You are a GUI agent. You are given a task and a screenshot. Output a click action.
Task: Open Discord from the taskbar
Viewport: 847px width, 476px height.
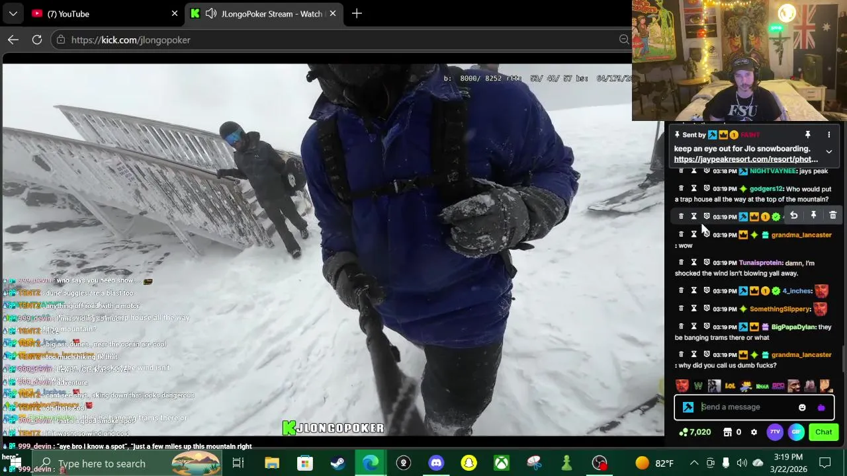coord(436,463)
